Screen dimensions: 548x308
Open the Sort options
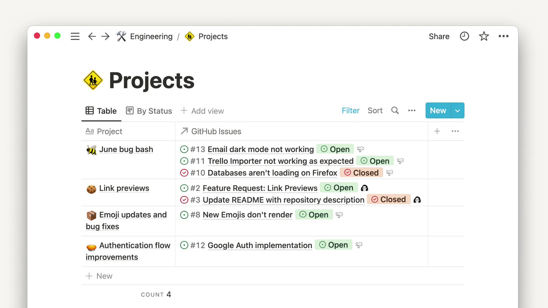point(375,111)
